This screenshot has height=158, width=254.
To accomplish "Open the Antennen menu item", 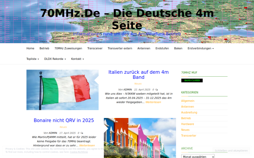I will 144,48.
